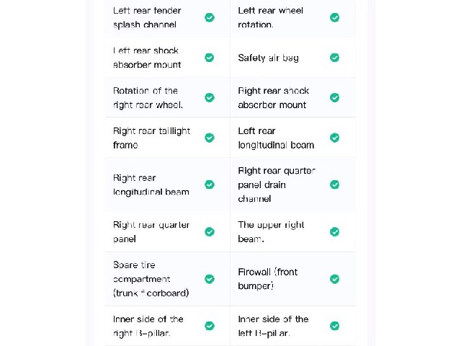Select the Firewall (front bumper) label
Viewport: 461px width, 346px height.
pos(267,279)
